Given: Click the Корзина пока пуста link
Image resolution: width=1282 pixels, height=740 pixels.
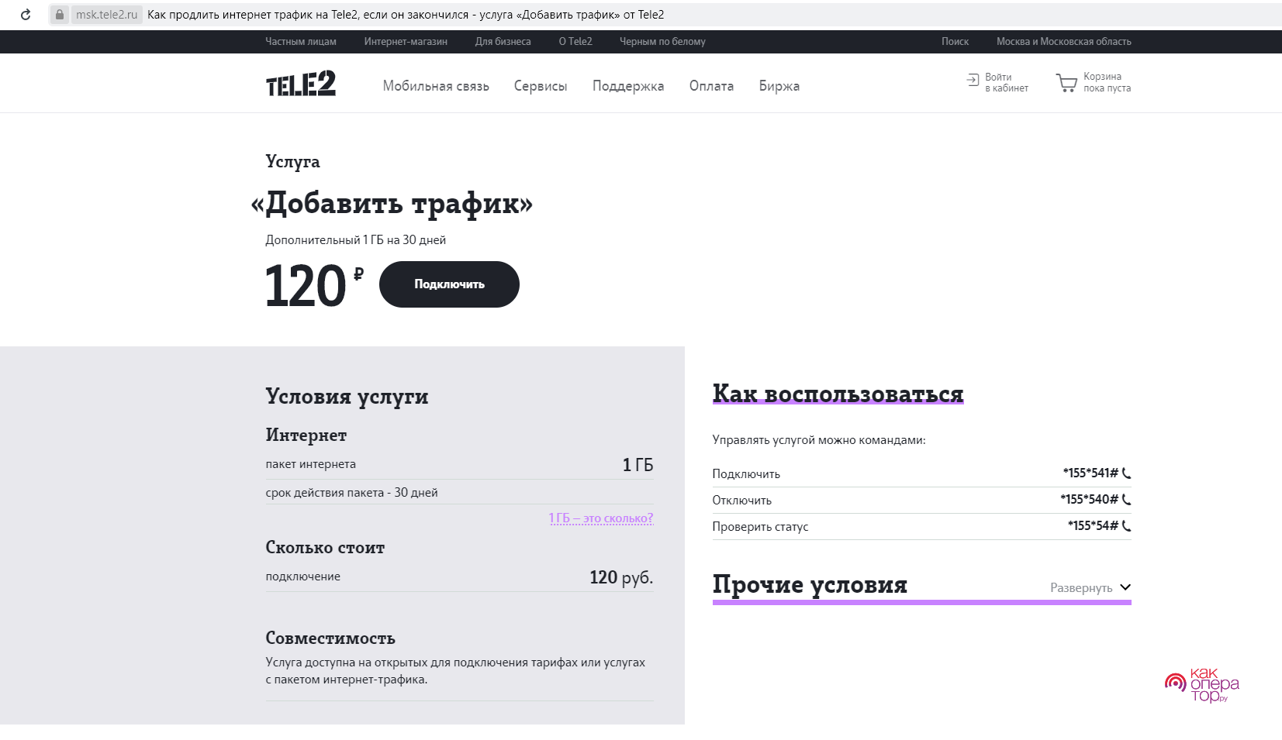Looking at the screenshot, I should click(1107, 82).
